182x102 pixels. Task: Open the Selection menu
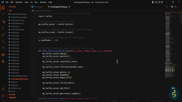point(19,2)
